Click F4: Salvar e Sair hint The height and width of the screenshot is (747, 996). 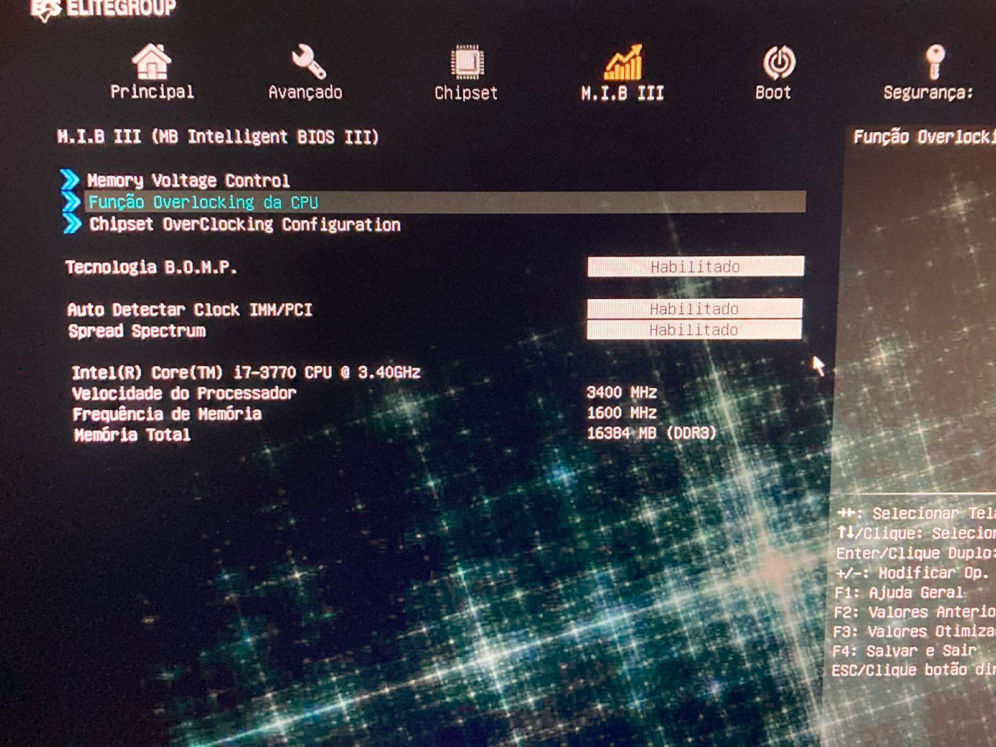[904, 651]
